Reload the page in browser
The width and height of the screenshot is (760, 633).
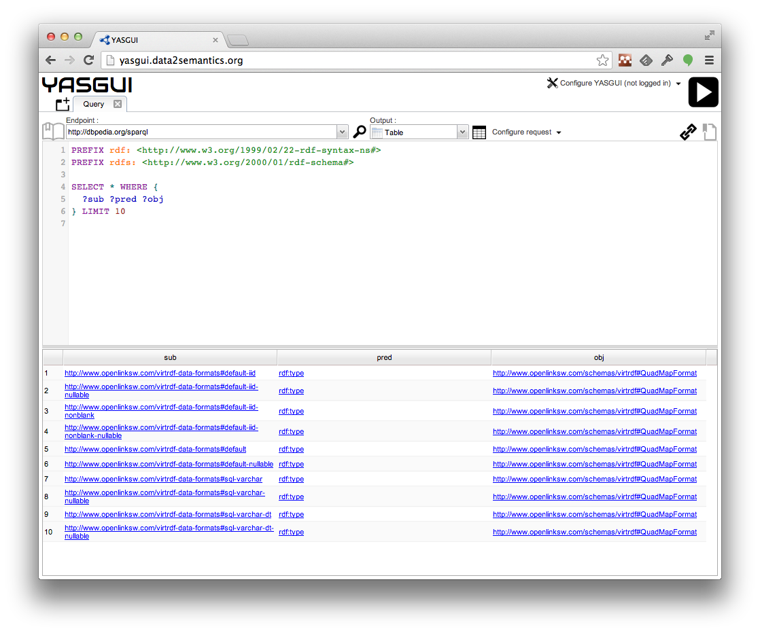coord(88,60)
